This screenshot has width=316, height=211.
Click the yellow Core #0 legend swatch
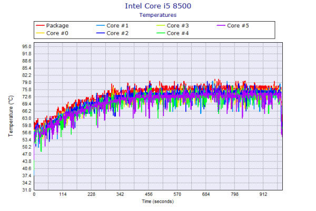click(40, 33)
